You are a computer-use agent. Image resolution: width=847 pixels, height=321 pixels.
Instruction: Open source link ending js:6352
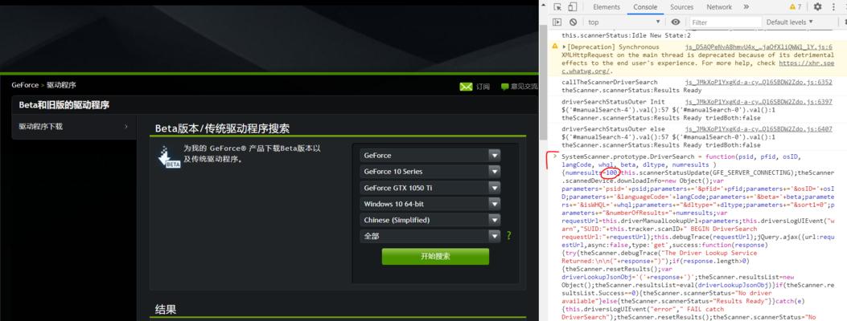[759, 83]
